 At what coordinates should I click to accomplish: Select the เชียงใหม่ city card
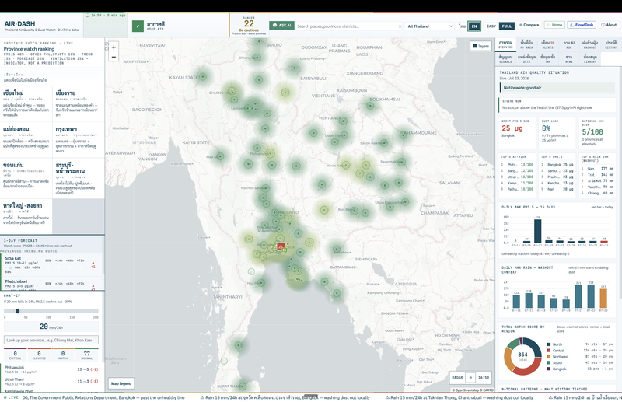pos(26,103)
